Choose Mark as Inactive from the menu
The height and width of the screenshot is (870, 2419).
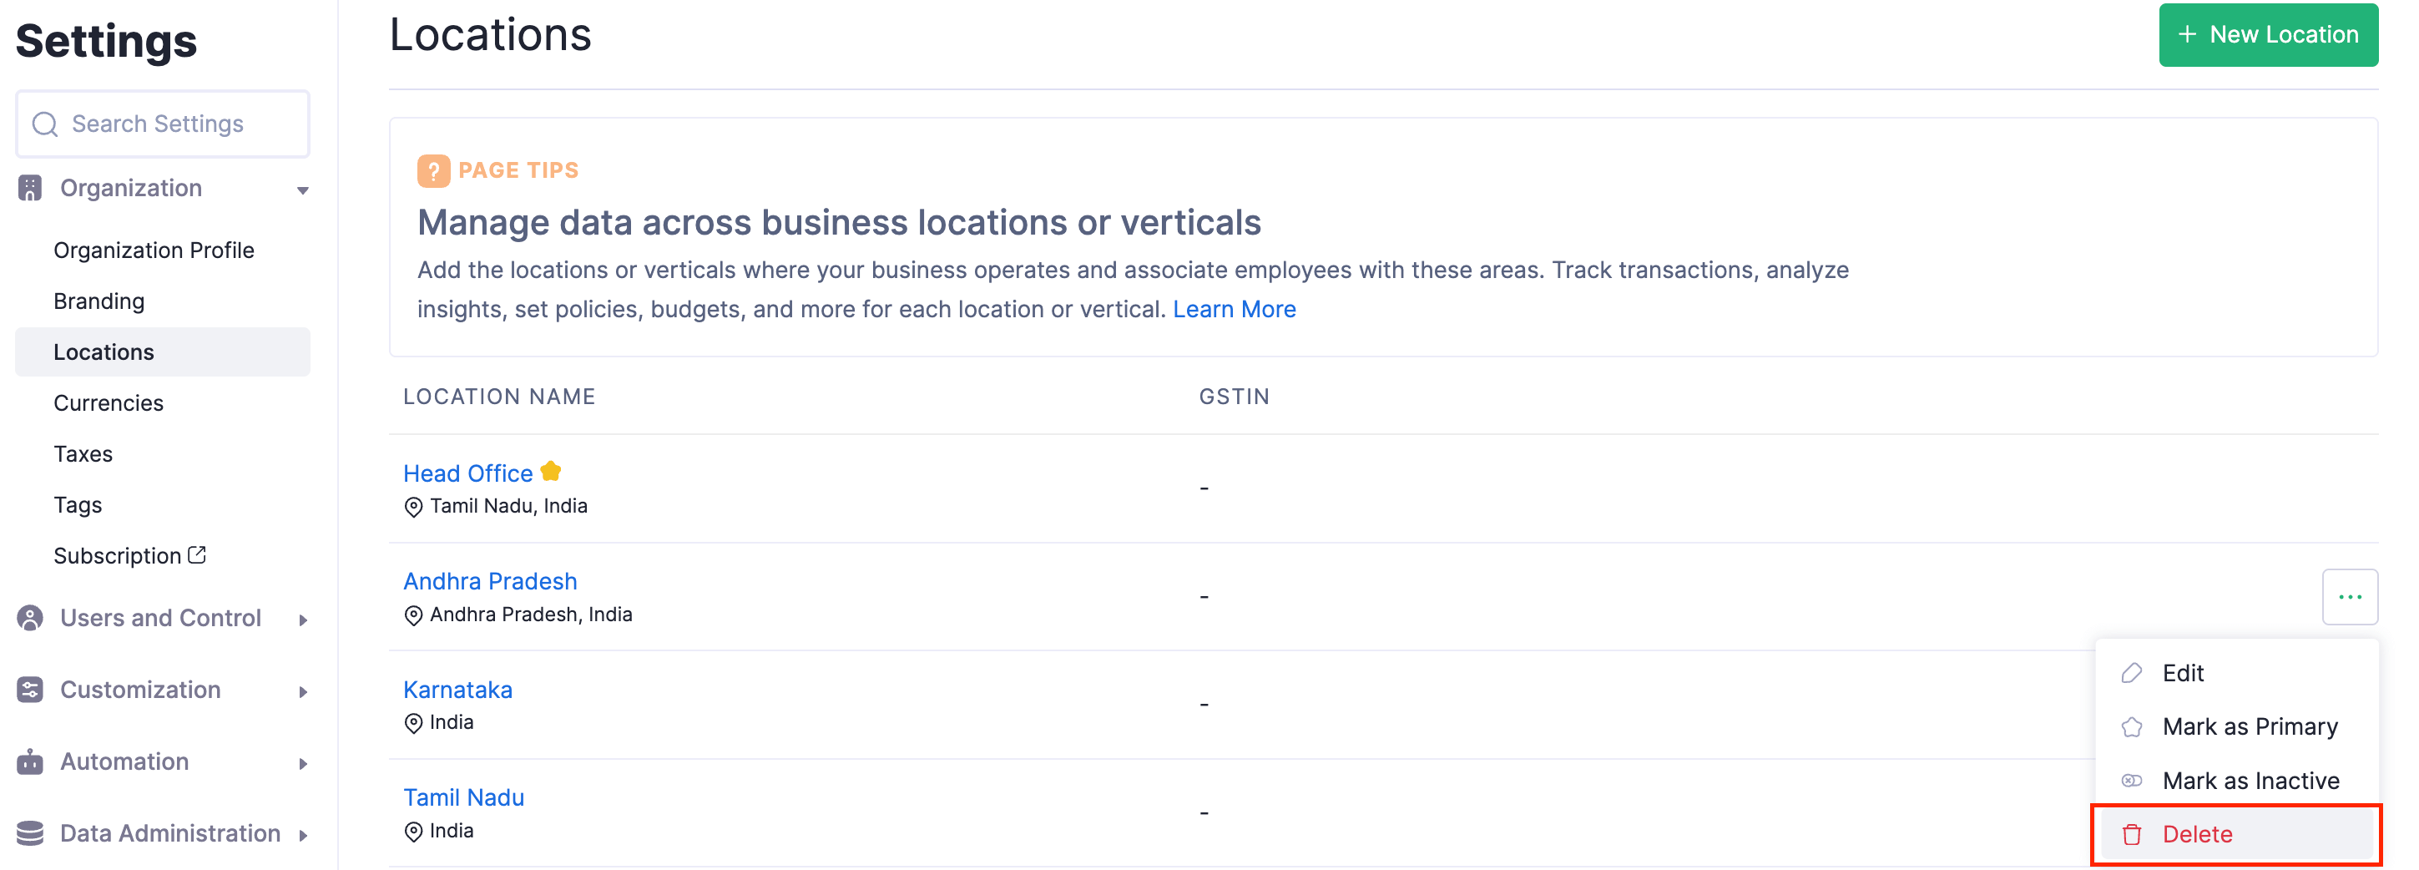pyautogui.click(x=2250, y=780)
